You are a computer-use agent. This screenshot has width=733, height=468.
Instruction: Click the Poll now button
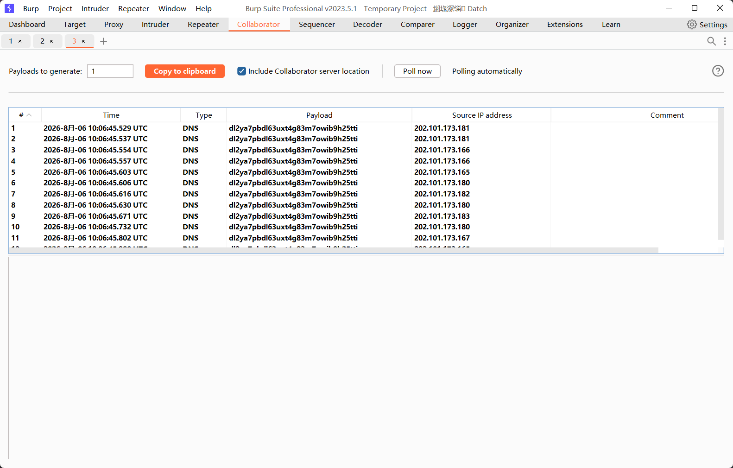(x=417, y=71)
